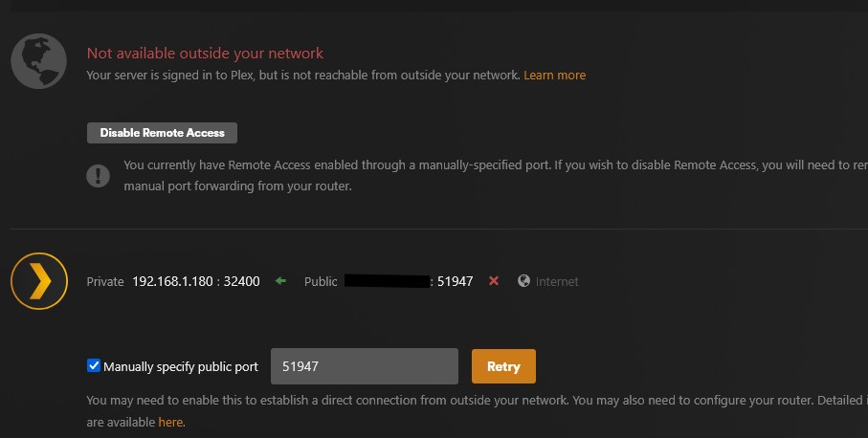This screenshot has width=868, height=438.
Task: Click the Disable Remote Access button
Action: (x=162, y=133)
